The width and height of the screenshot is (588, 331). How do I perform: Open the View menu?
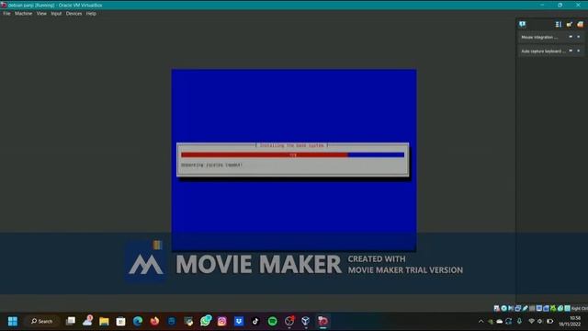(41, 14)
